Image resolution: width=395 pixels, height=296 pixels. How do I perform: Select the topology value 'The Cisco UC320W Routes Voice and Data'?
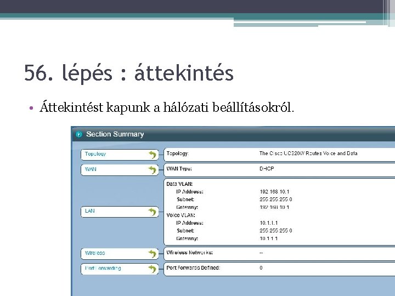click(308, 153)
